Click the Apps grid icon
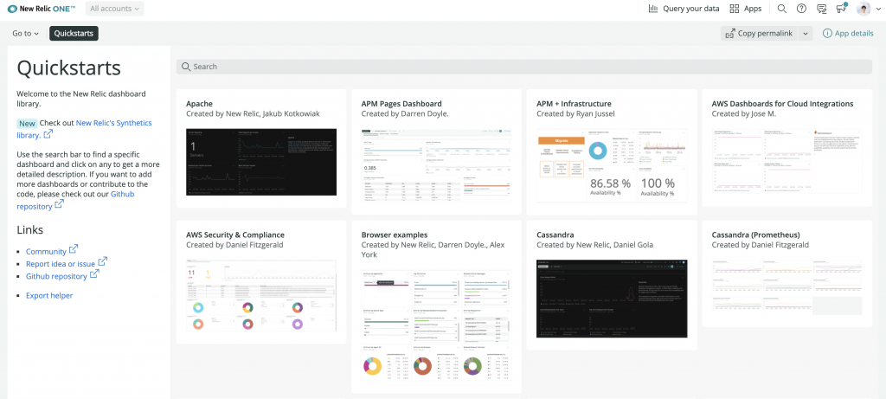Image resolution: width=886 pixels, height=399 pixels. coord(735,9)
